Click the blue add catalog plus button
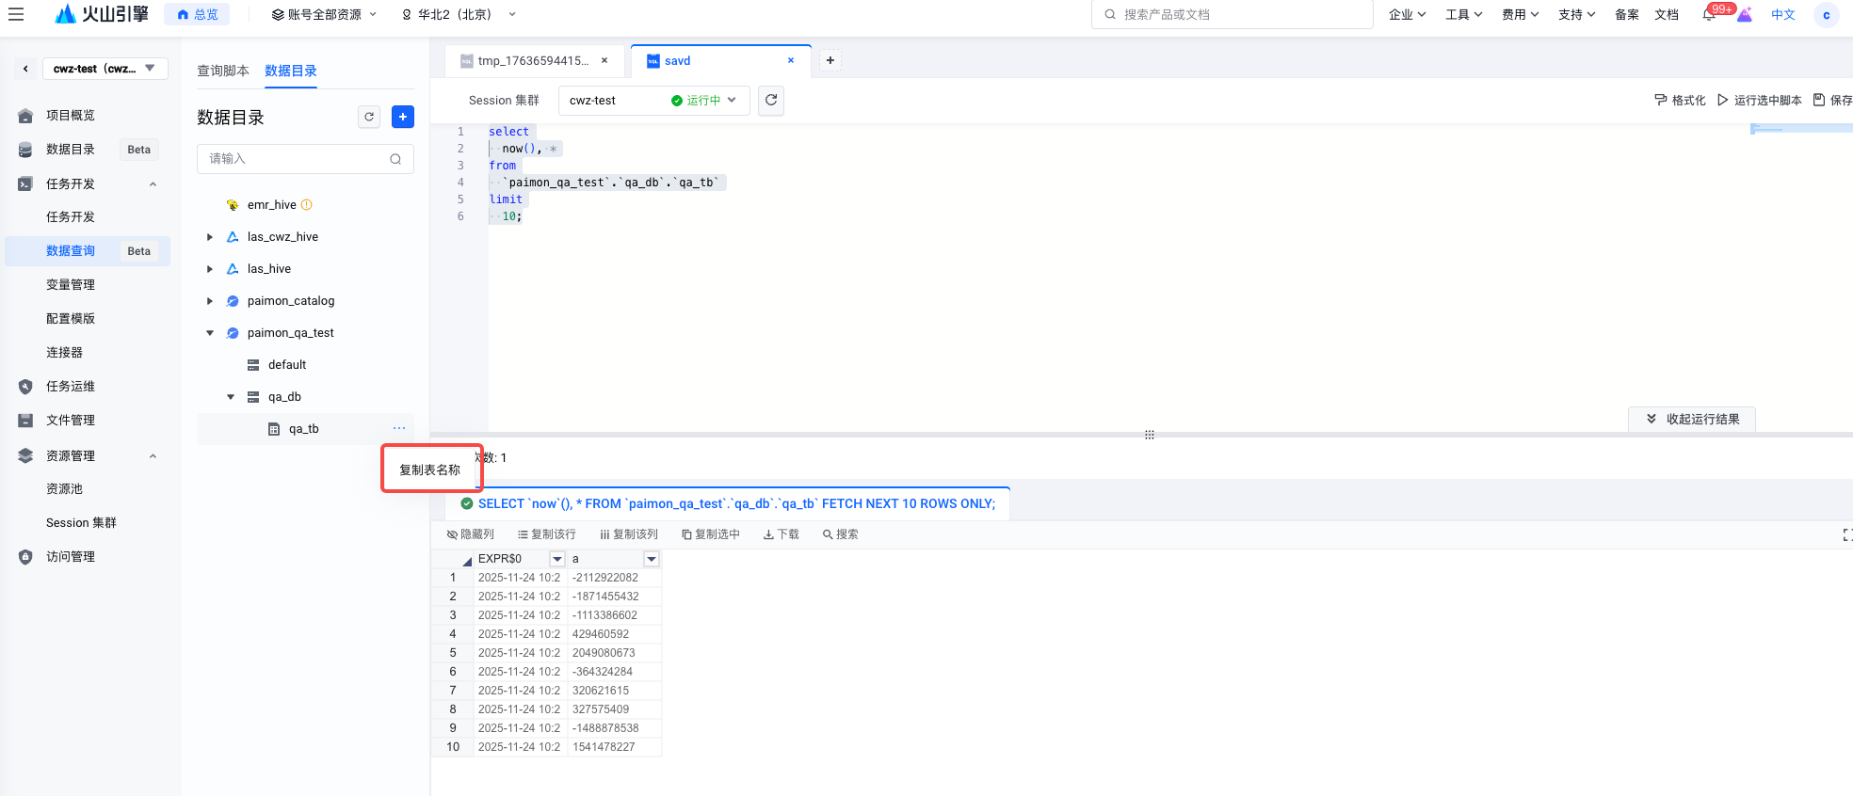 coord(402,117)
